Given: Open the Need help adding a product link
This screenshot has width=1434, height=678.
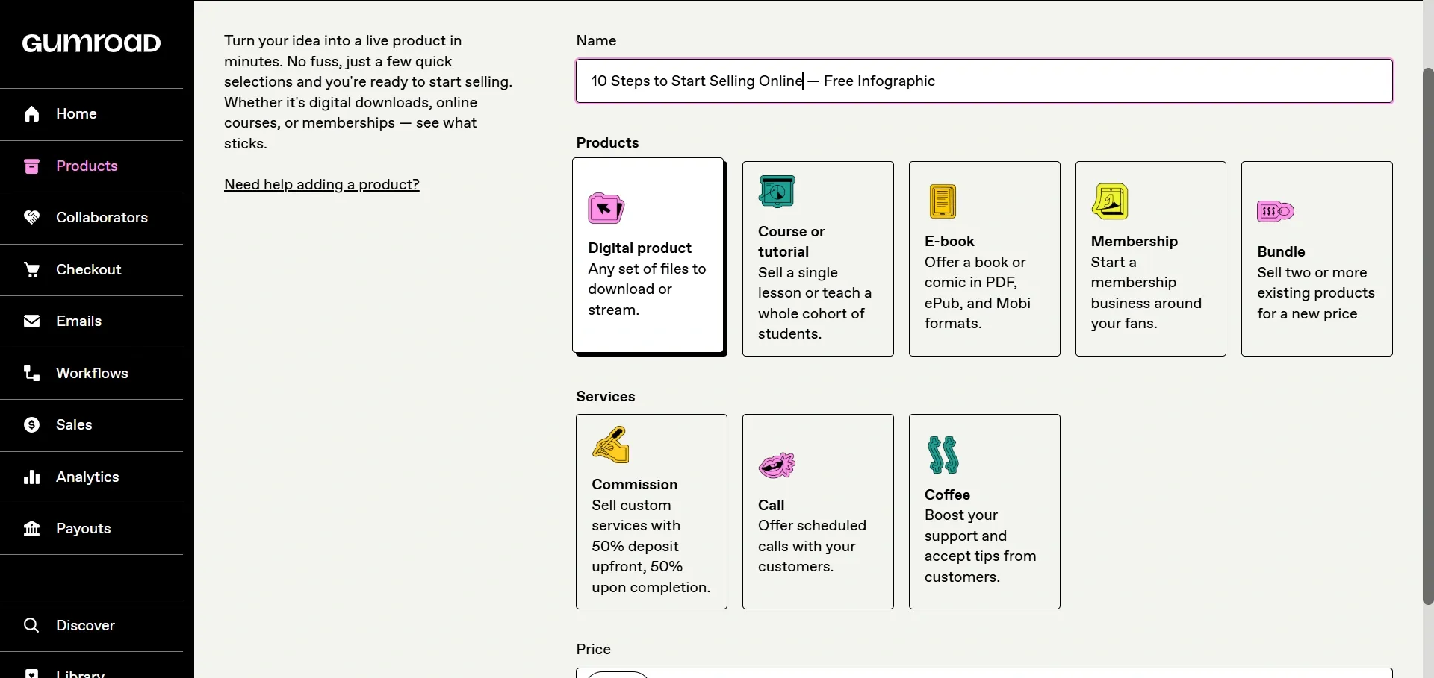Looking at the screenshot, I should (x=322, y=184).
